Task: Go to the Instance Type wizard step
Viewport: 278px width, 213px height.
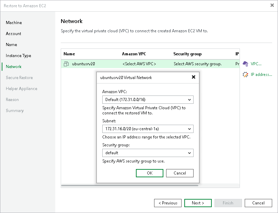Action: (19, 56)
